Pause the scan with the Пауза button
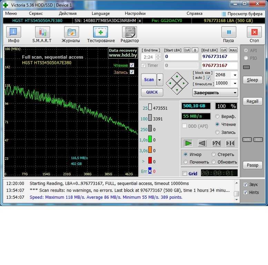The image size is (268, 265). click(x=229, y=32)
